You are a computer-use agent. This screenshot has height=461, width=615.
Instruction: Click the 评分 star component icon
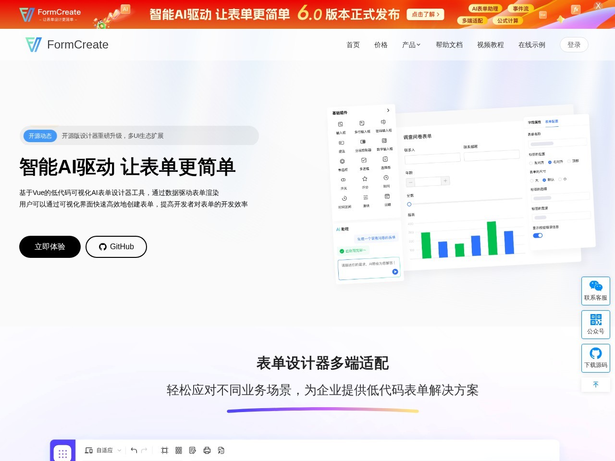click(365, 179)
